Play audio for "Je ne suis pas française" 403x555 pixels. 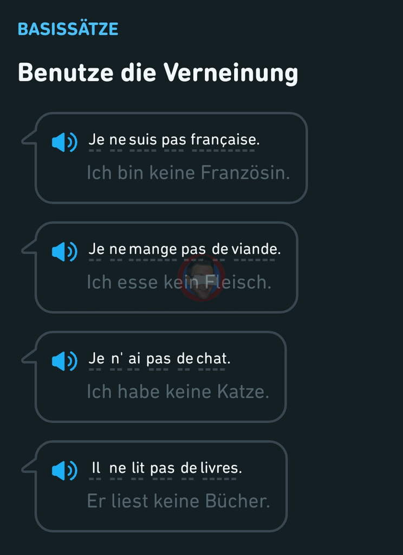64,142
